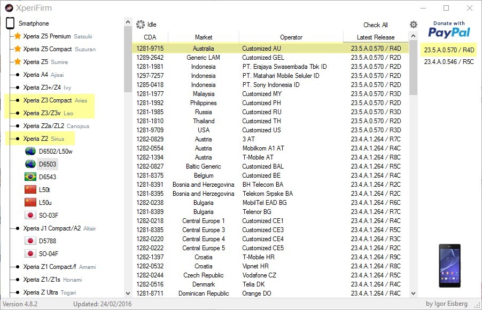Click the XperiFirm app logo in title bar

click(x=9, y=8)
